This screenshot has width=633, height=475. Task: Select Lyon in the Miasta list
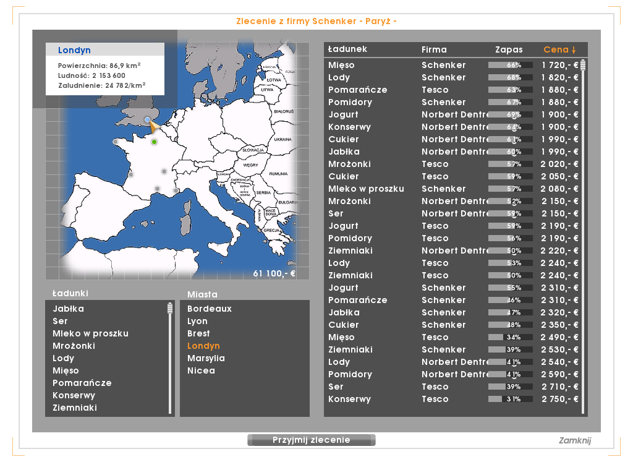click(197, 321)
